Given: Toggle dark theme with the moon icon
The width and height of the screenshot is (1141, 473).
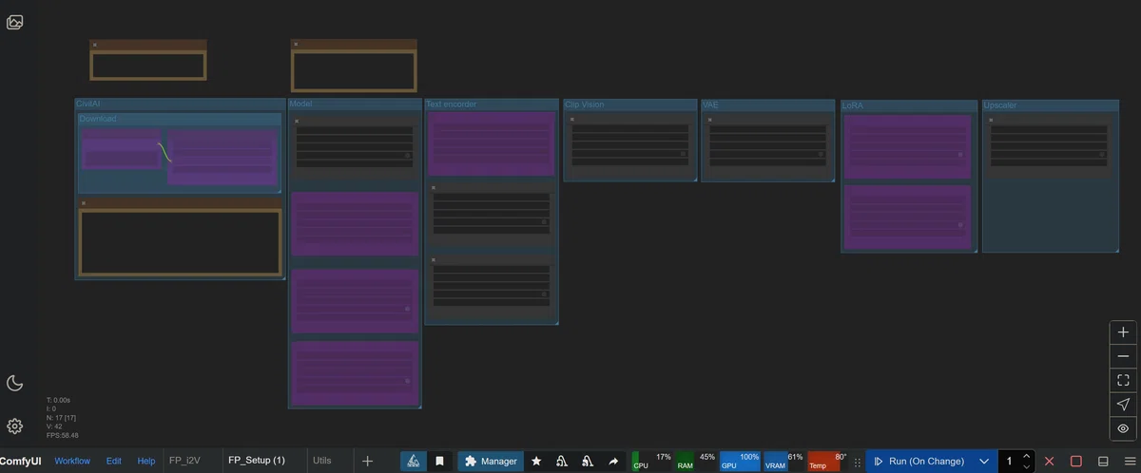Looking at the screenshot, I should click(x=14, y=383).
